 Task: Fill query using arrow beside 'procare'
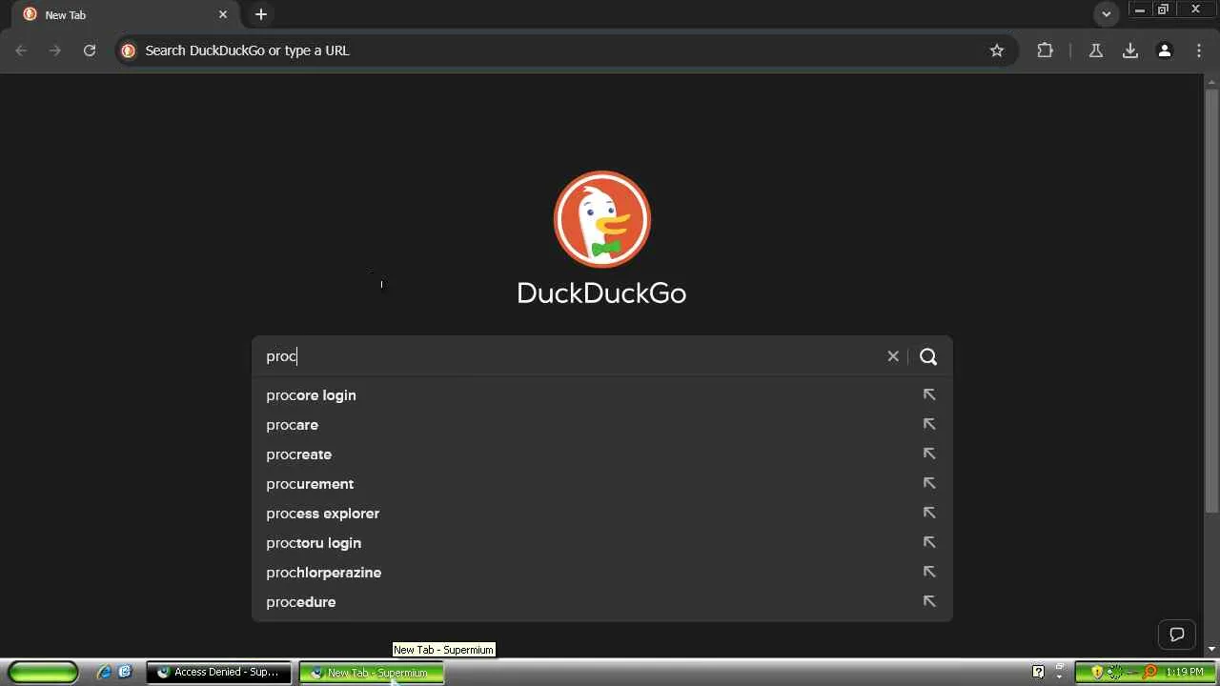929,424
